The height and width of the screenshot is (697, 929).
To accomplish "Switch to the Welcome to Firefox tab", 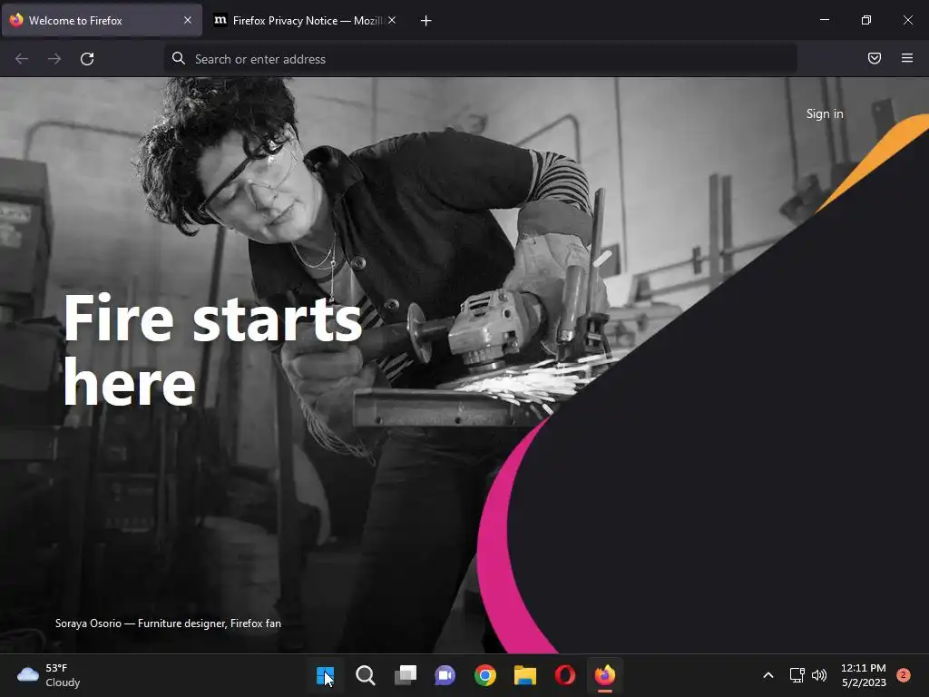I will click(x=102, y=20).
